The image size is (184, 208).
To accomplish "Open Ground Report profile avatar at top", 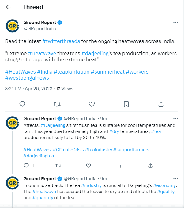I will coord(12,26).
